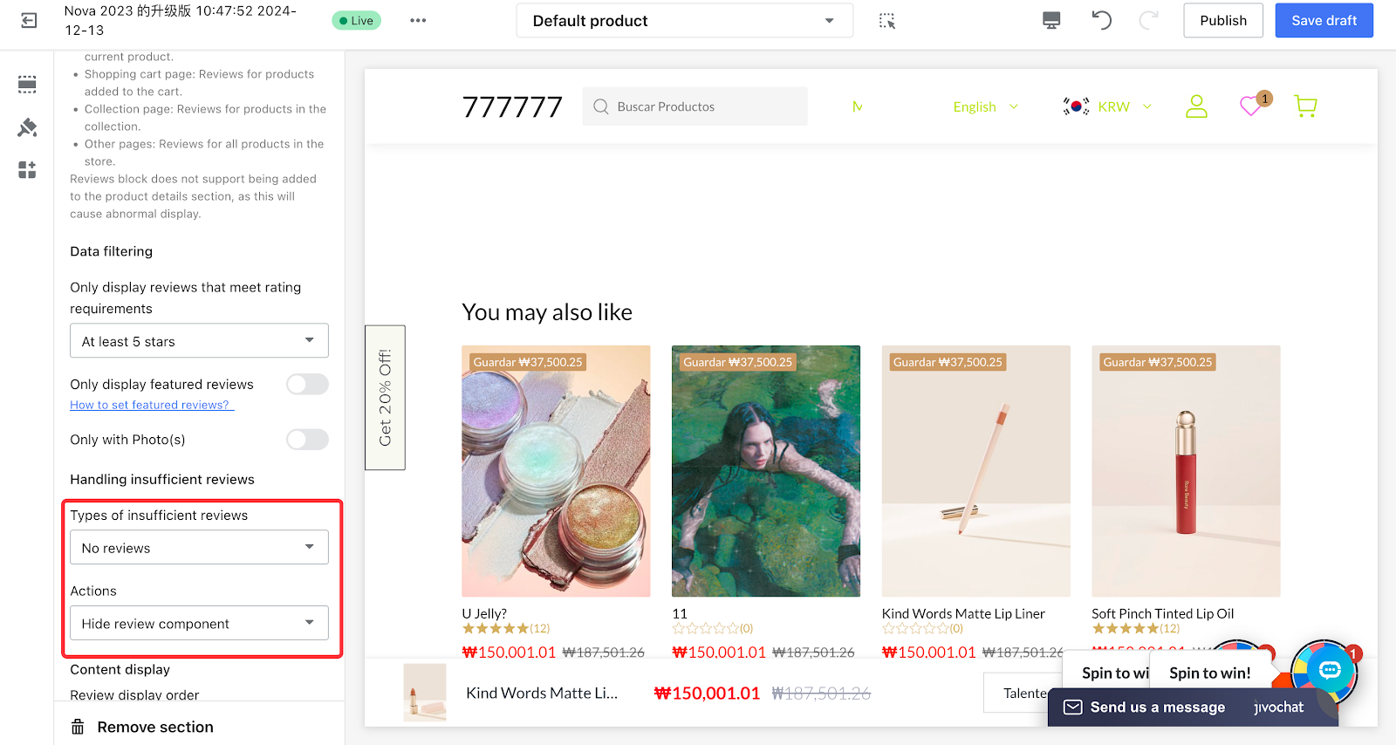Open the apps blocks icon
Viewport: 1396px width, 745px height.
[x=27, y=169]
